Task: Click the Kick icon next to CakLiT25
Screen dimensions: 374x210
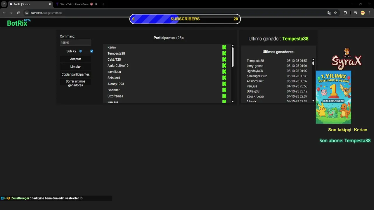Action: point(224,60)
